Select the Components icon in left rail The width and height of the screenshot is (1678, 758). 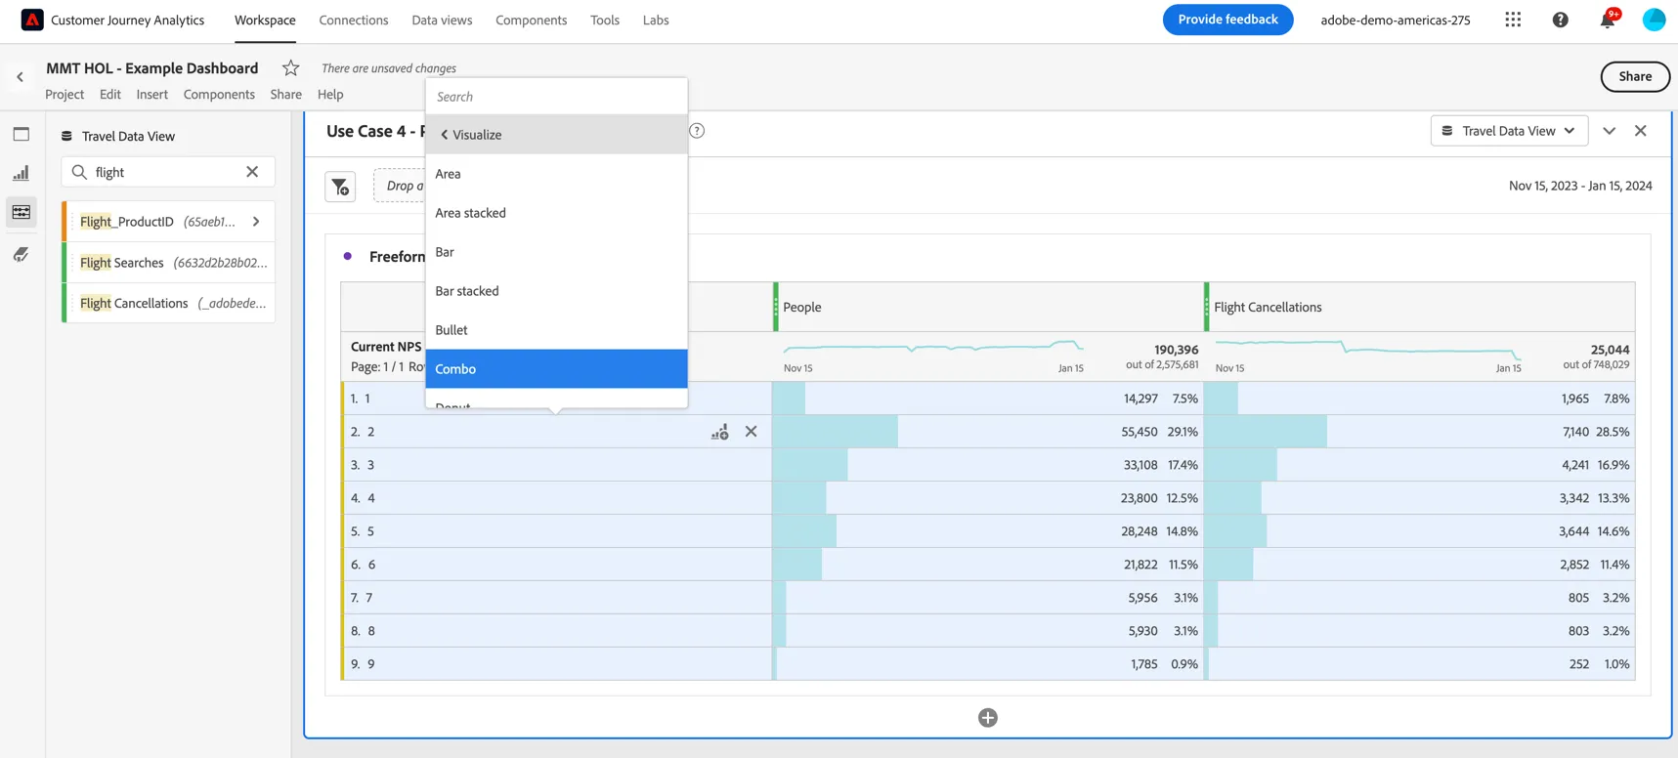pyautogui.click(x=22, y=212)
